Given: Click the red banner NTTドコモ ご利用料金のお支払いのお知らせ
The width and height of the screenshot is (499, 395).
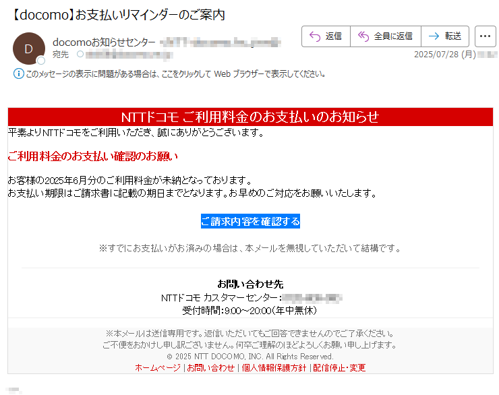Looking at the screenshot, I should [x=250, y=117].
